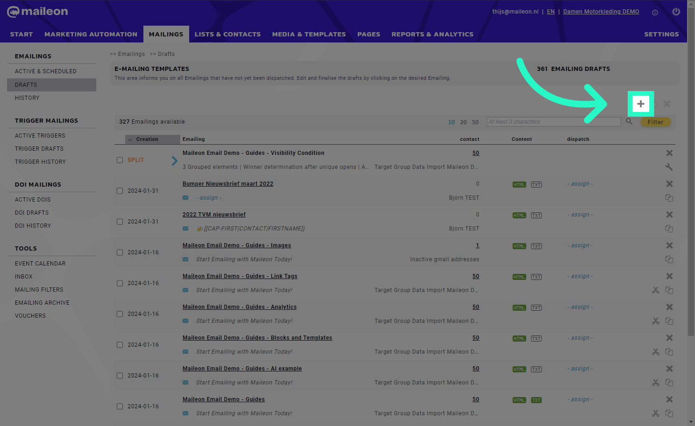
Task: Copy the Guides - Images draft
Action: (x=669, y=259)
